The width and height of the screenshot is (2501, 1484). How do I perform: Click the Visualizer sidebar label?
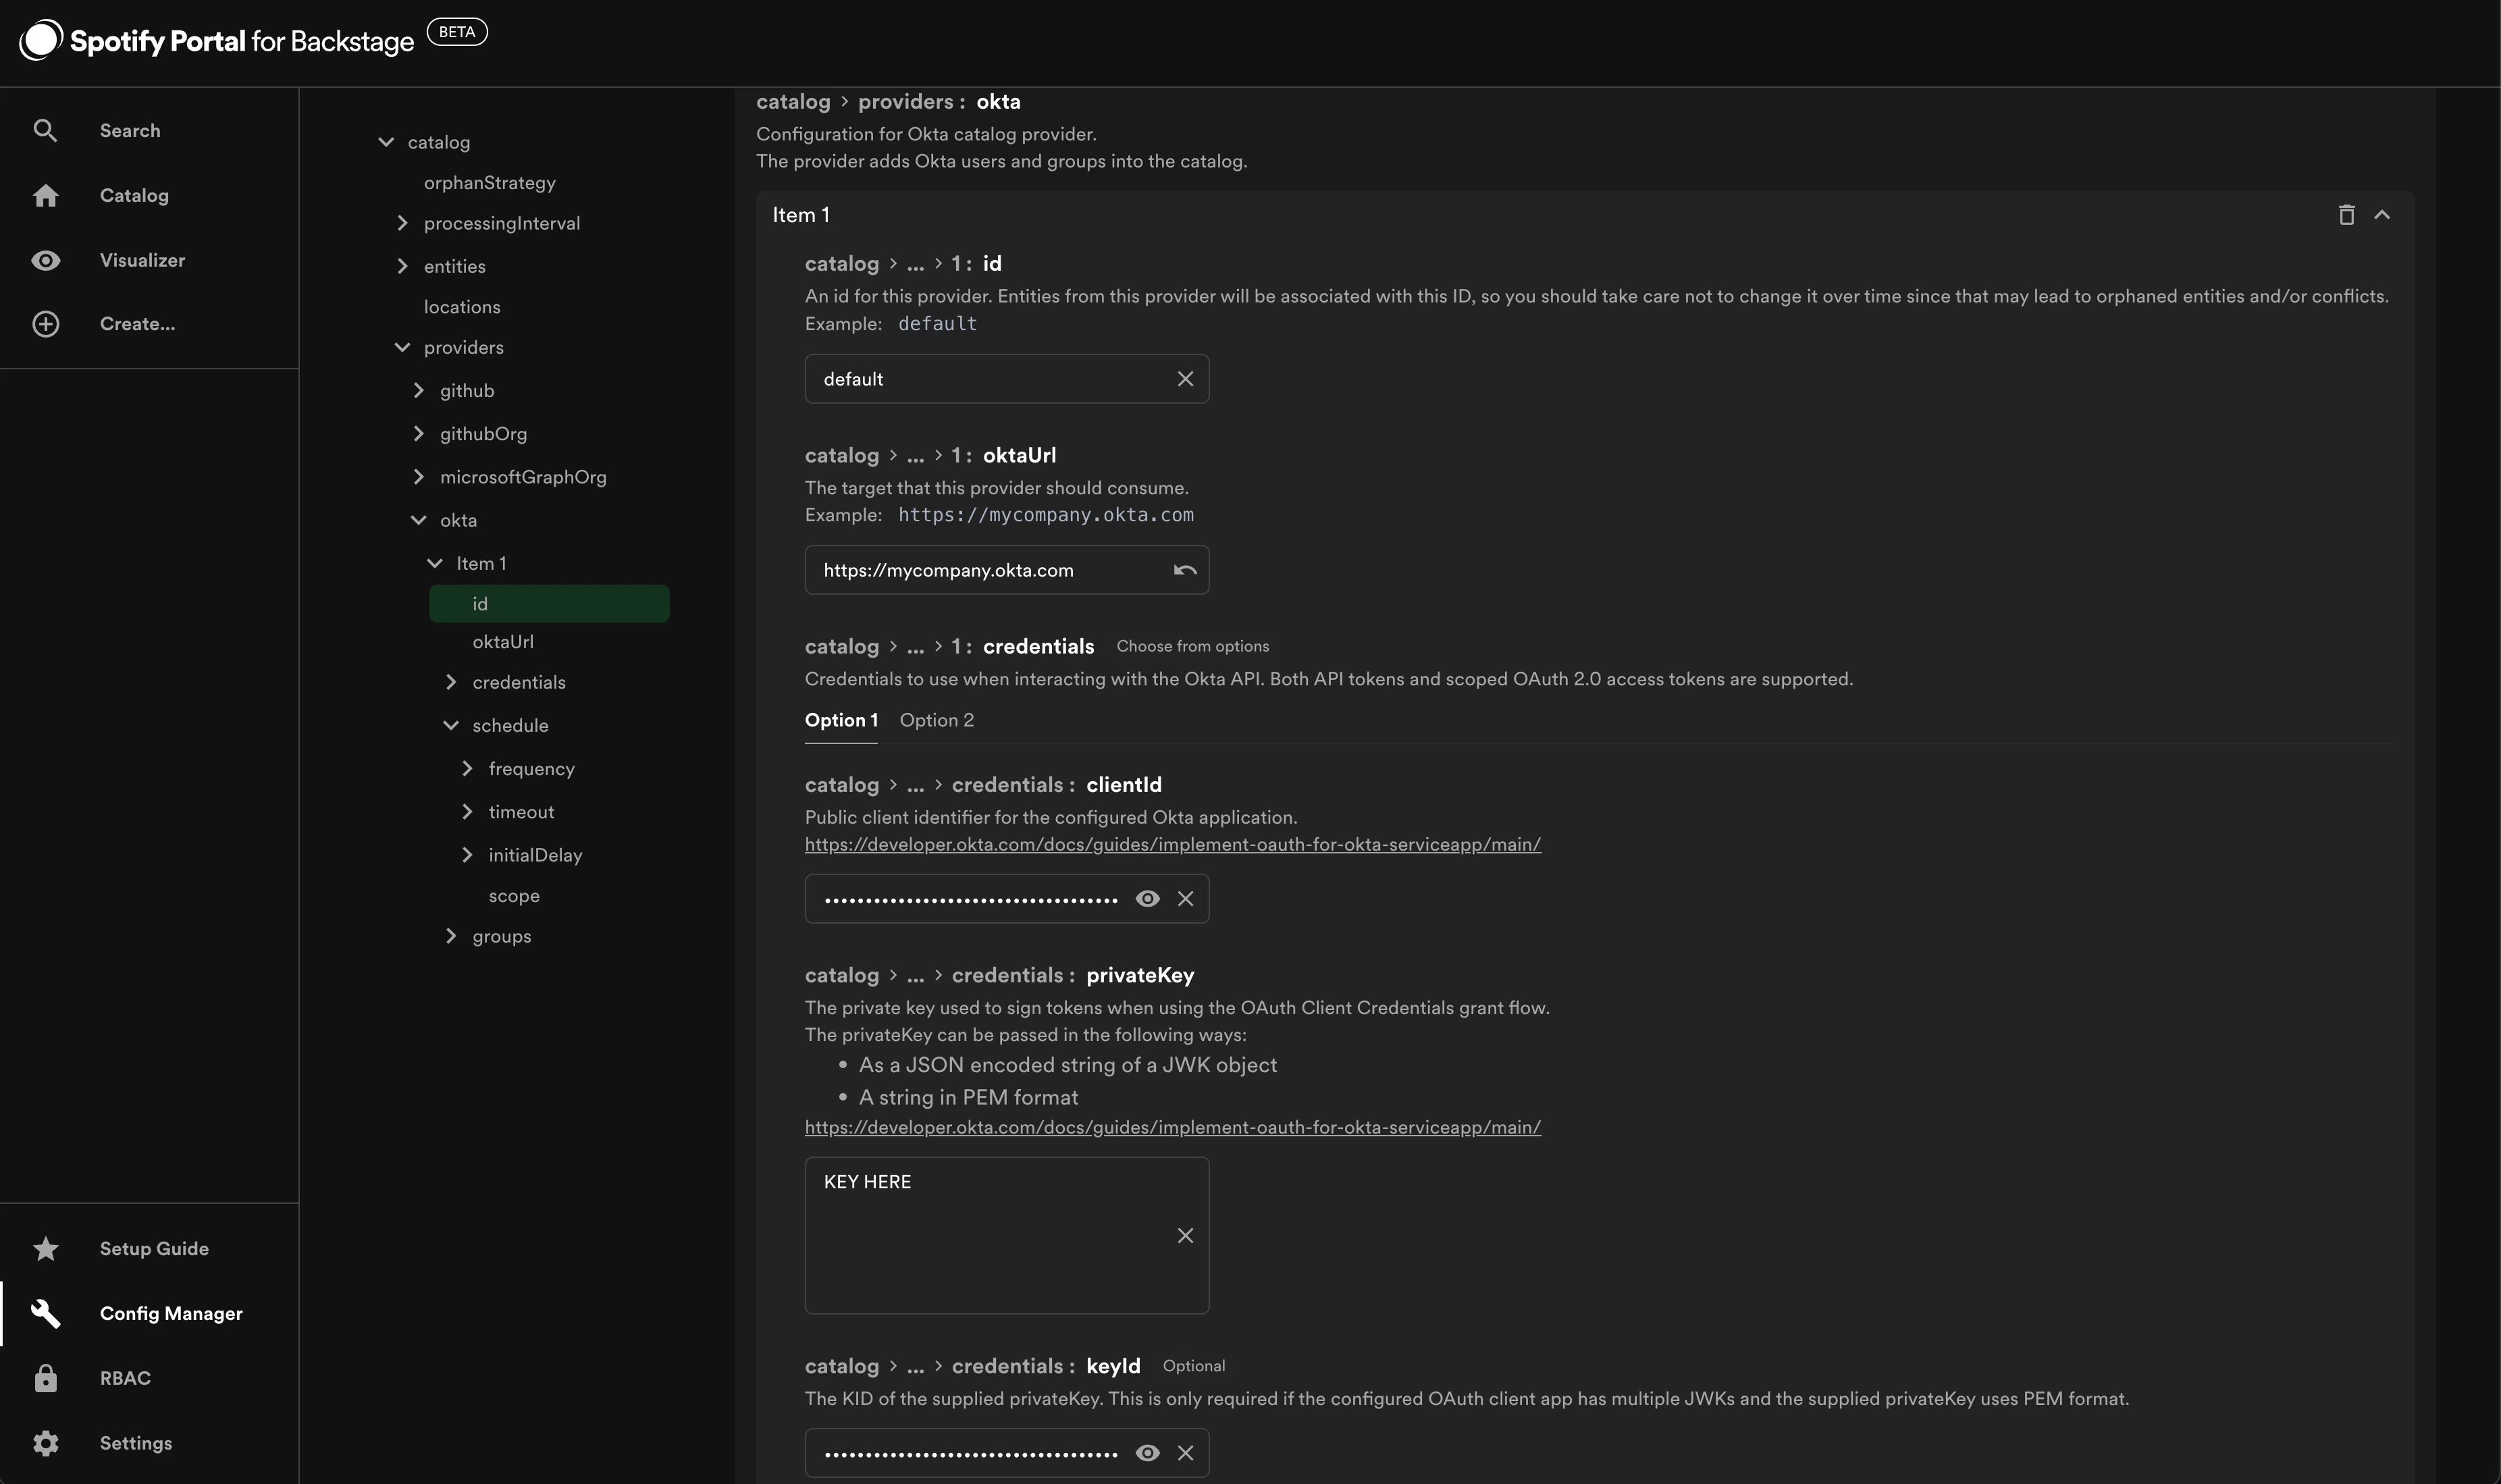tap(142, 260)
